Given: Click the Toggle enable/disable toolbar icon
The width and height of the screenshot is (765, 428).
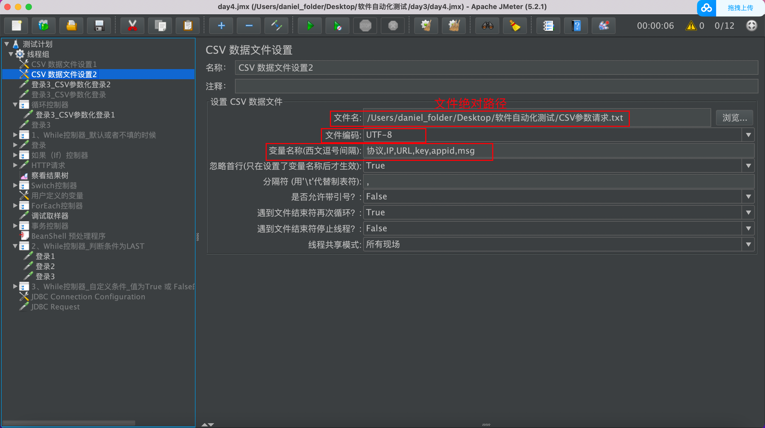Looking at the screenshot, I should pyautogui.click(x=277, y=26).
